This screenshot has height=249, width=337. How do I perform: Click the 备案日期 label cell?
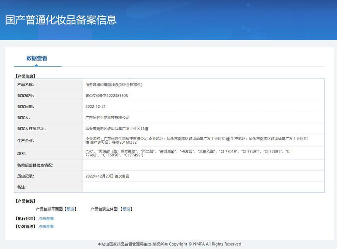click(48, 107)
